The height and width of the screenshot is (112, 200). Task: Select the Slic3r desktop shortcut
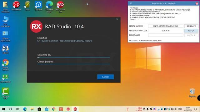point(27,6)
